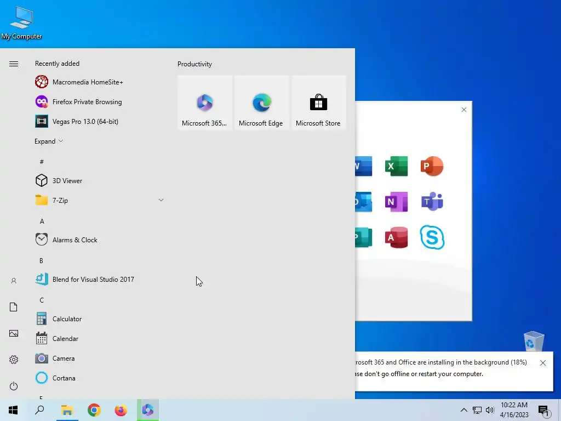Click the Microsoft 365 tile

pyautogui.click(x=205, y=103)
